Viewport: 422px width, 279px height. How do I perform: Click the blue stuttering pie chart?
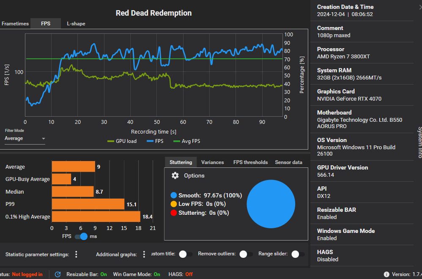[x=271, y=204]
